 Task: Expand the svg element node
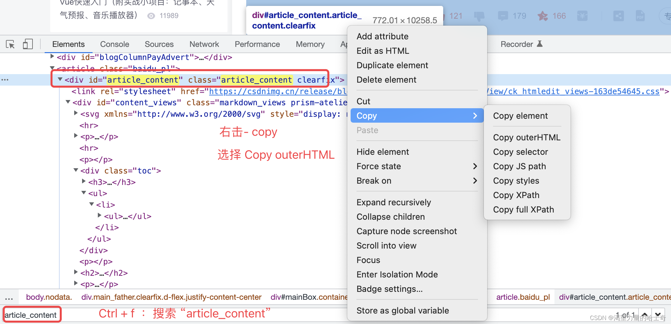(x=76, y=113)
